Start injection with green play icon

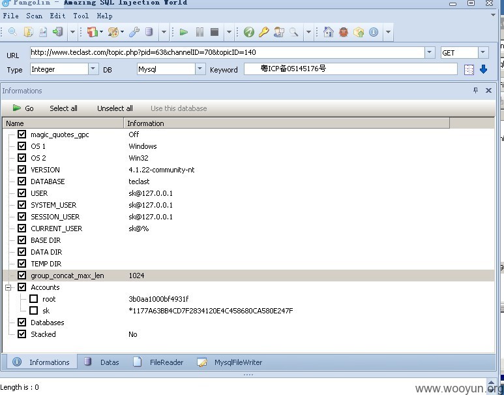pos(183,32)
